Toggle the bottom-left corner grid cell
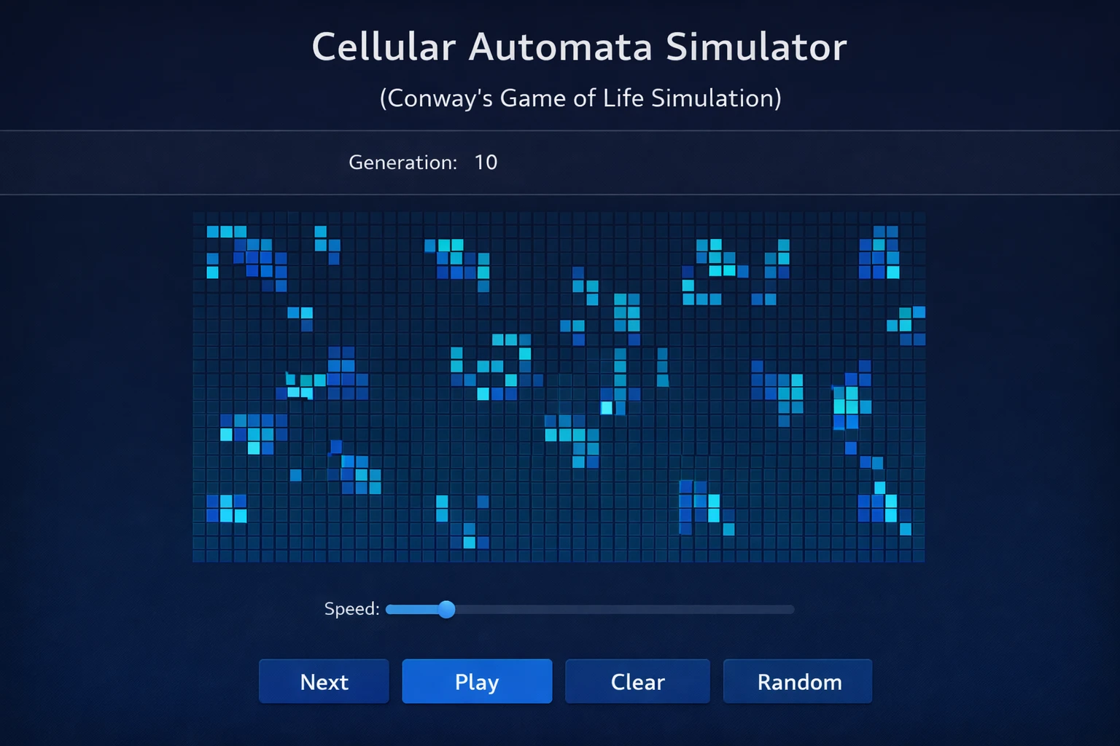1120x746 pixels. point(199,556)
